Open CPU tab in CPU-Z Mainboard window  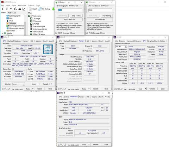60,97
